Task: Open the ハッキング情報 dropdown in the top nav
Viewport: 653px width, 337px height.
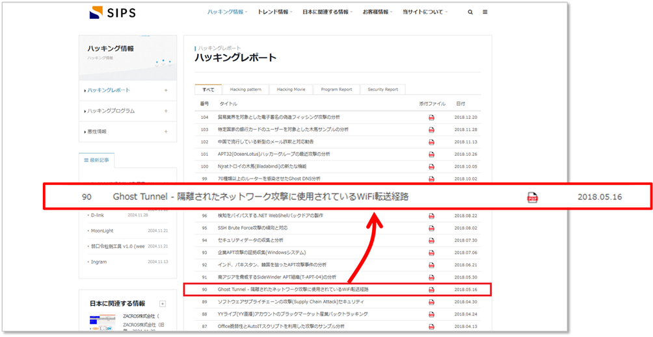Action: tap(228, 12)
